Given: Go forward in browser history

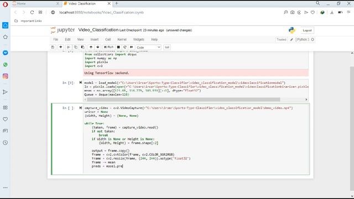Looking at the screenshot, I should click(x=23, y=12).
